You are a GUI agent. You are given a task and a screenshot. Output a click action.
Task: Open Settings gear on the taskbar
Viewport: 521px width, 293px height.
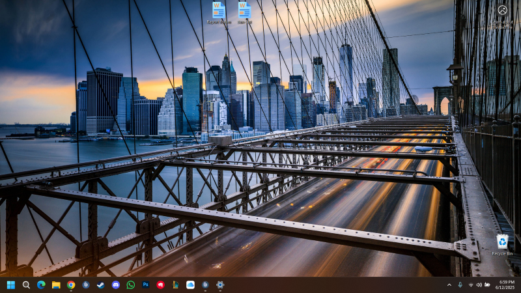click(x=220, y=285)
